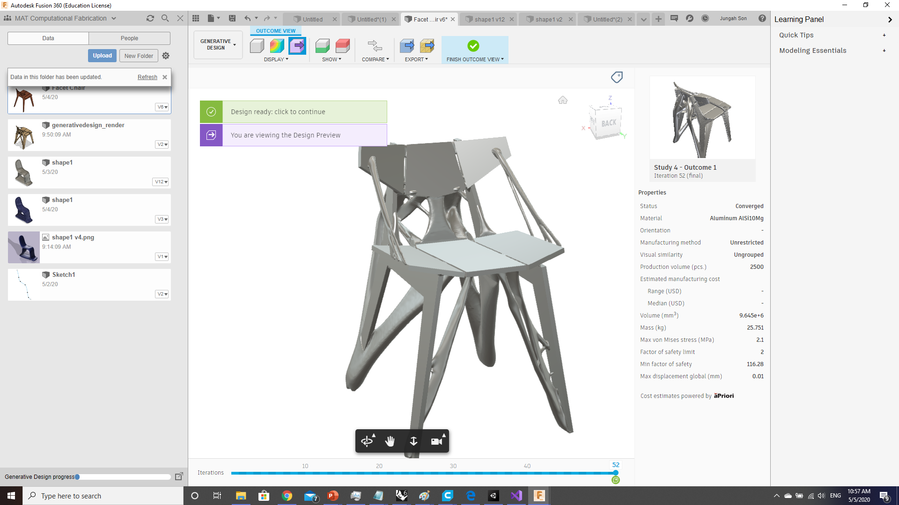Open the Help question mark icon
Screen dimensions: 899x505
pos(762,18)
